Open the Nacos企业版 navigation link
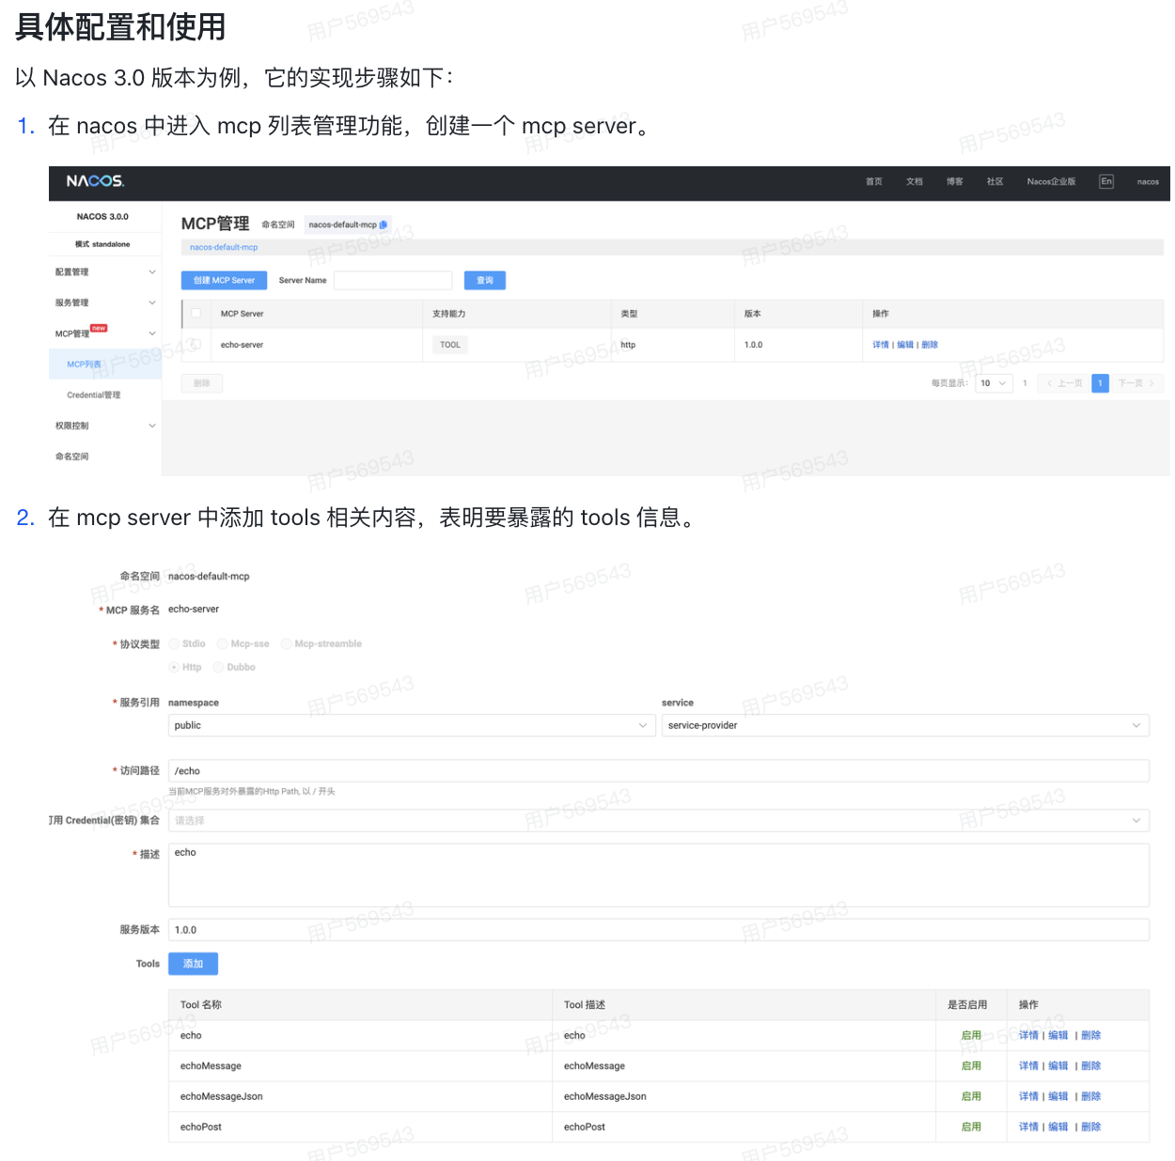This screenshot has height=1161, width=1175. coord(1051,181)
